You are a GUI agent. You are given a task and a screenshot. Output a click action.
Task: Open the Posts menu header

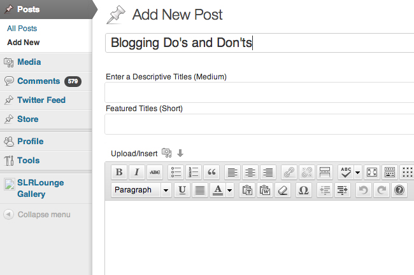tap(46, 10)
